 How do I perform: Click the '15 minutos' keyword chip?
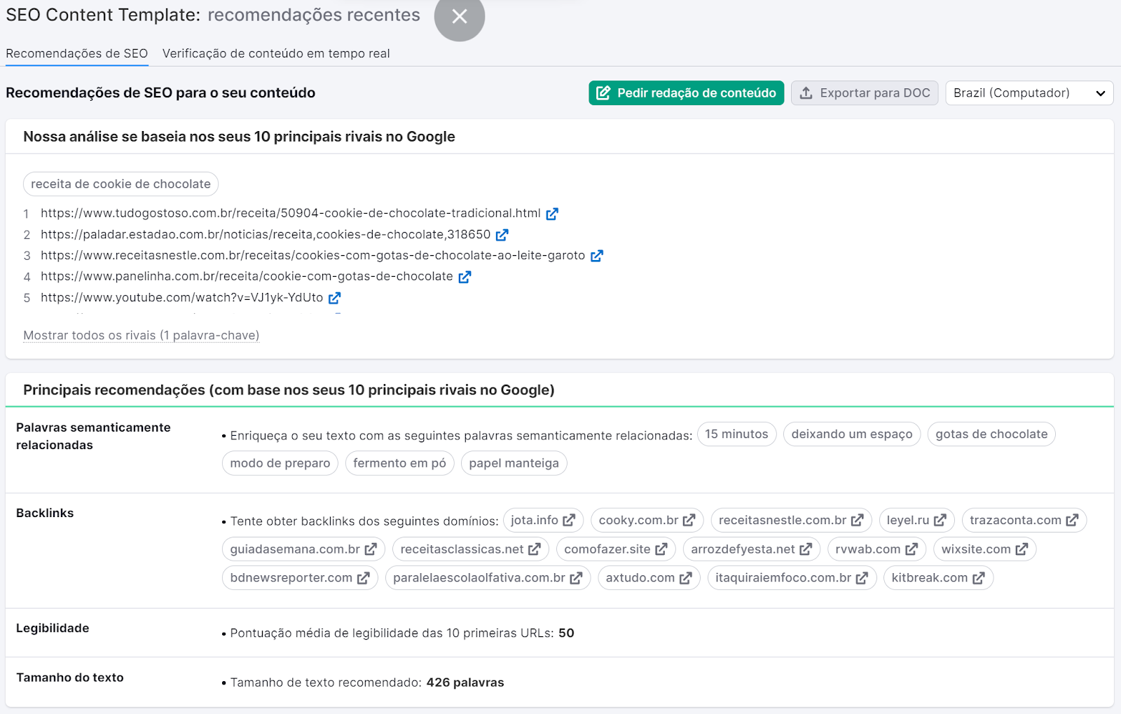[x=736, y=434]
